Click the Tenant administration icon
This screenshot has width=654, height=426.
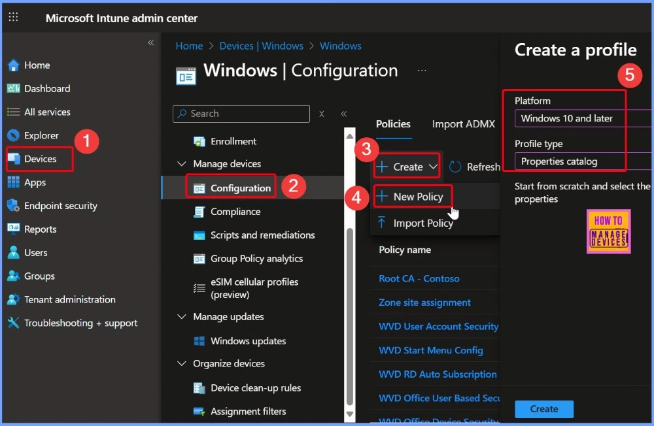[x=13, y=299]
